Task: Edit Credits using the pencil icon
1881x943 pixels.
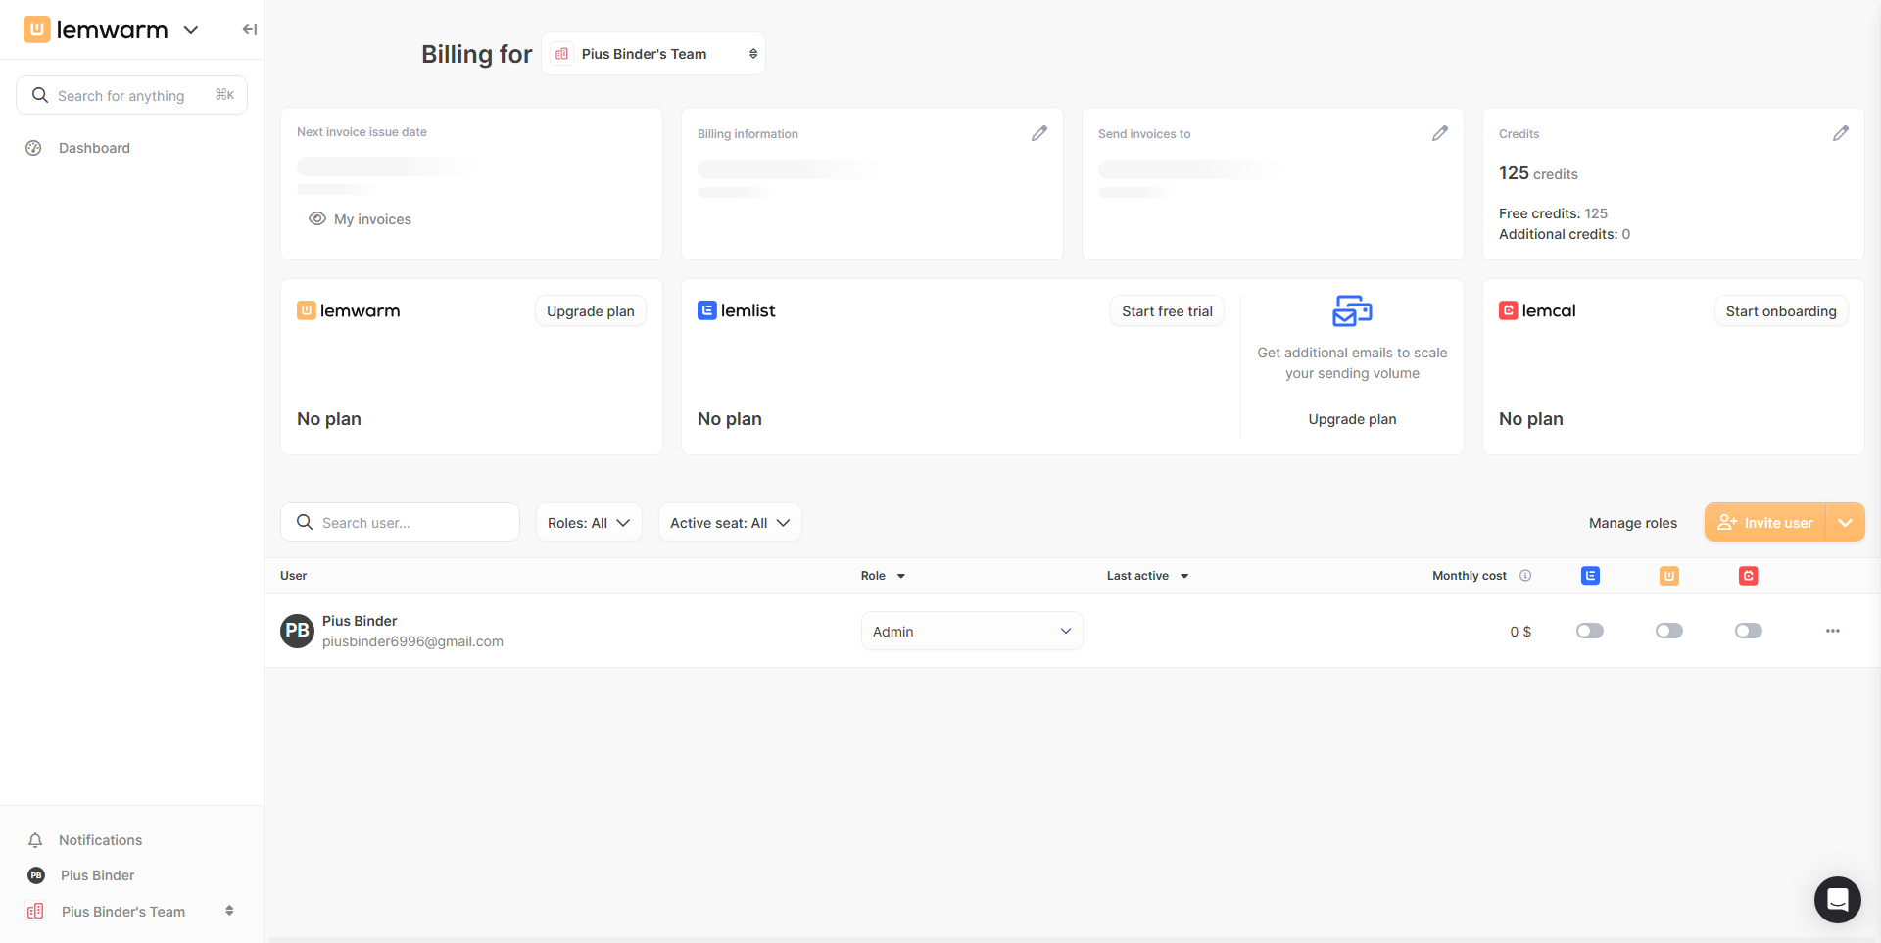Action: (1840, 133)
